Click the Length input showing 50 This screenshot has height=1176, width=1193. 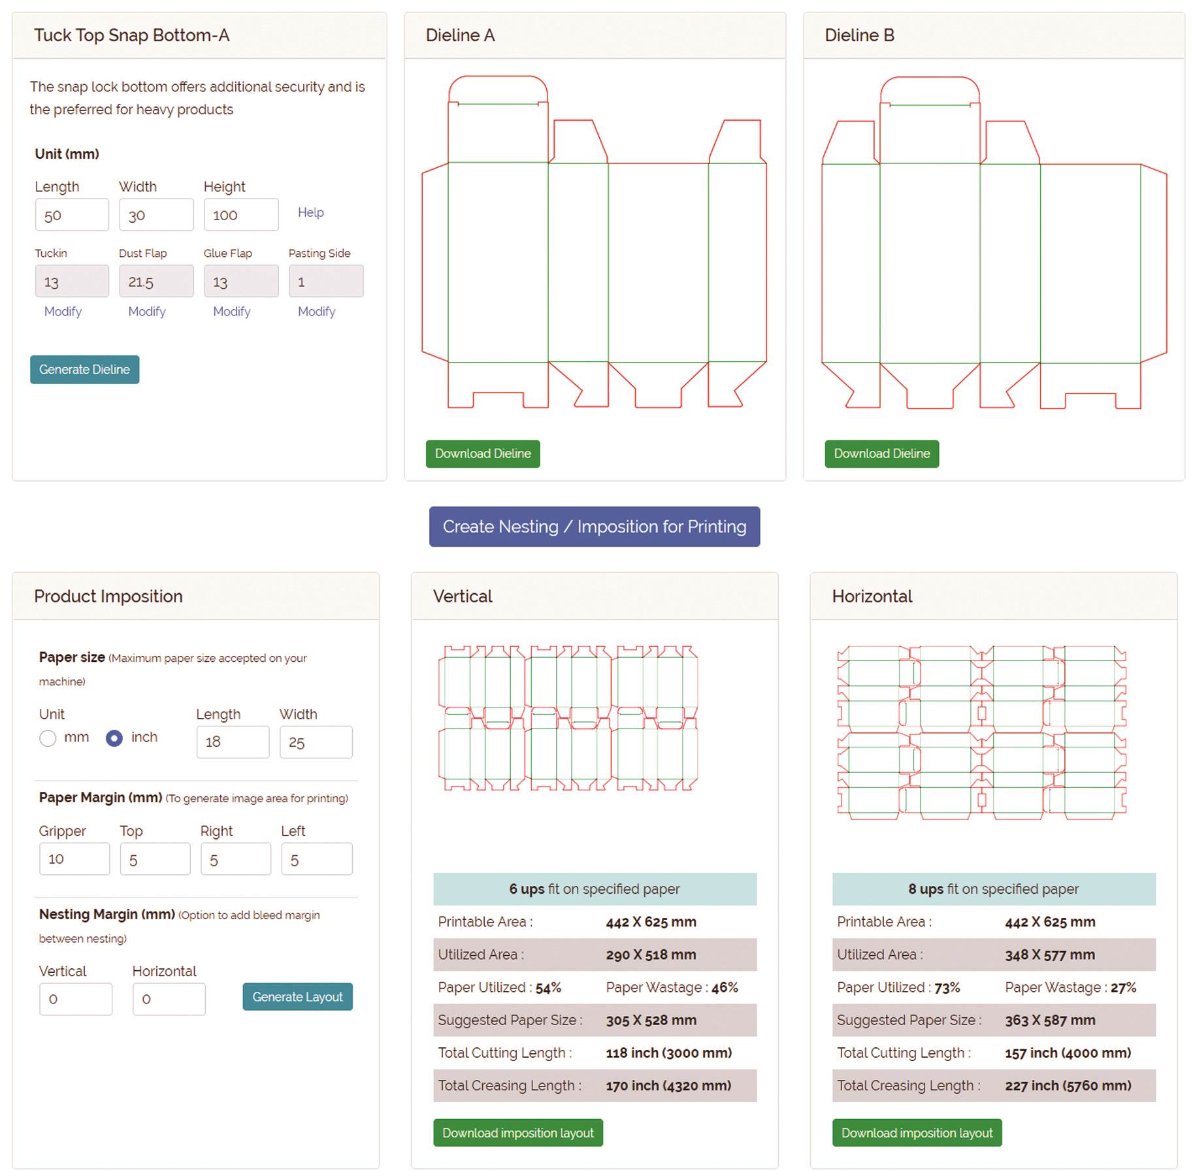pyautogui.click(x=72, y=215)
